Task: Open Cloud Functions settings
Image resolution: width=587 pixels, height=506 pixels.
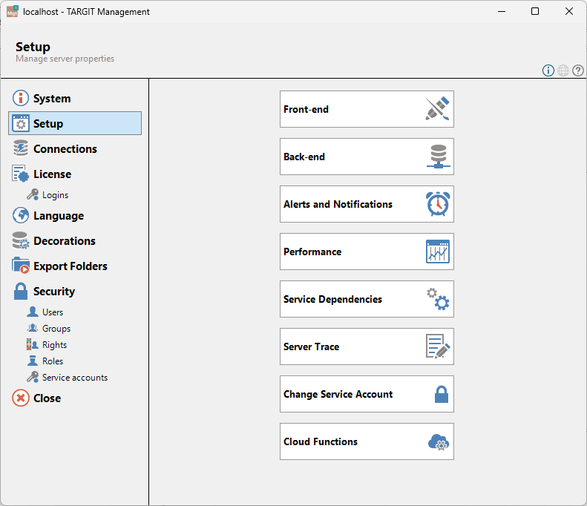Action: pyautogui.click(x=367, y=441)
